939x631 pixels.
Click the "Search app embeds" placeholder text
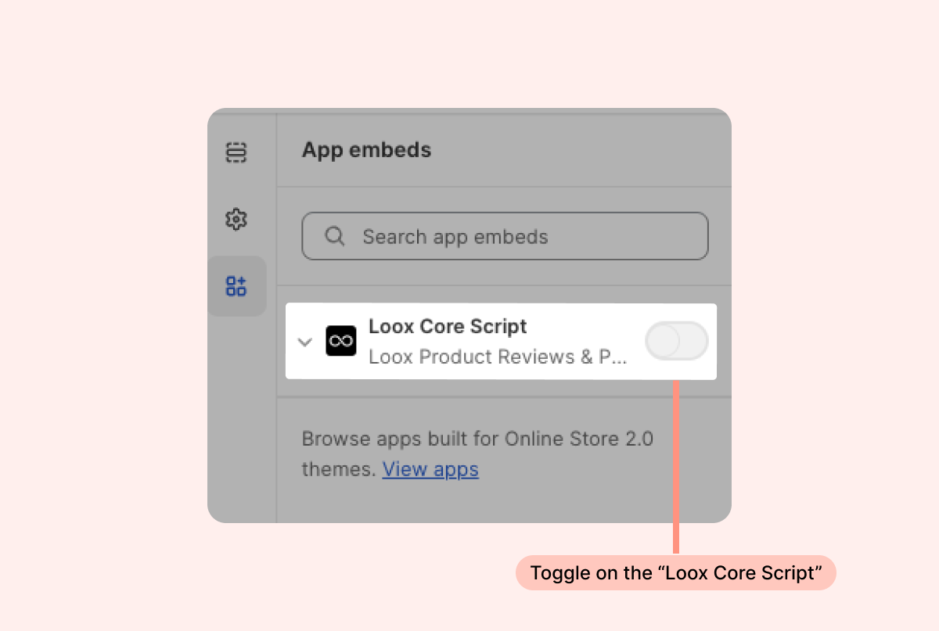455,237
